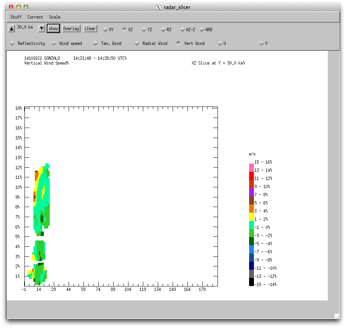Click the green zoom window button
The image size is (346, 328).
26,7
